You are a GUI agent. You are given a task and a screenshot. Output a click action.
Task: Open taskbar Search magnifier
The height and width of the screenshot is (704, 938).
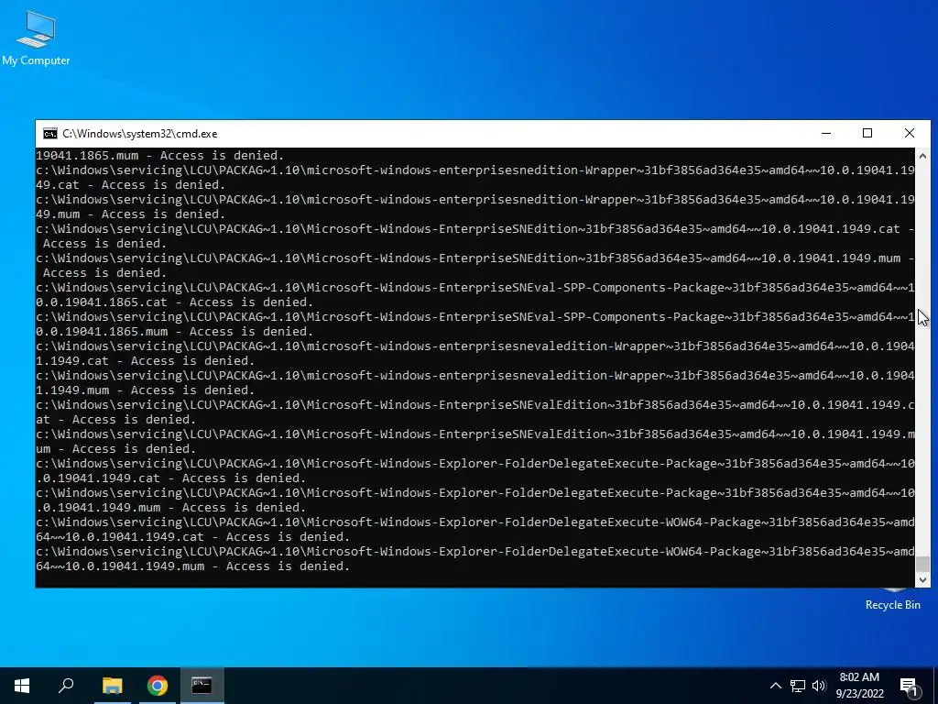pos(66,686)
